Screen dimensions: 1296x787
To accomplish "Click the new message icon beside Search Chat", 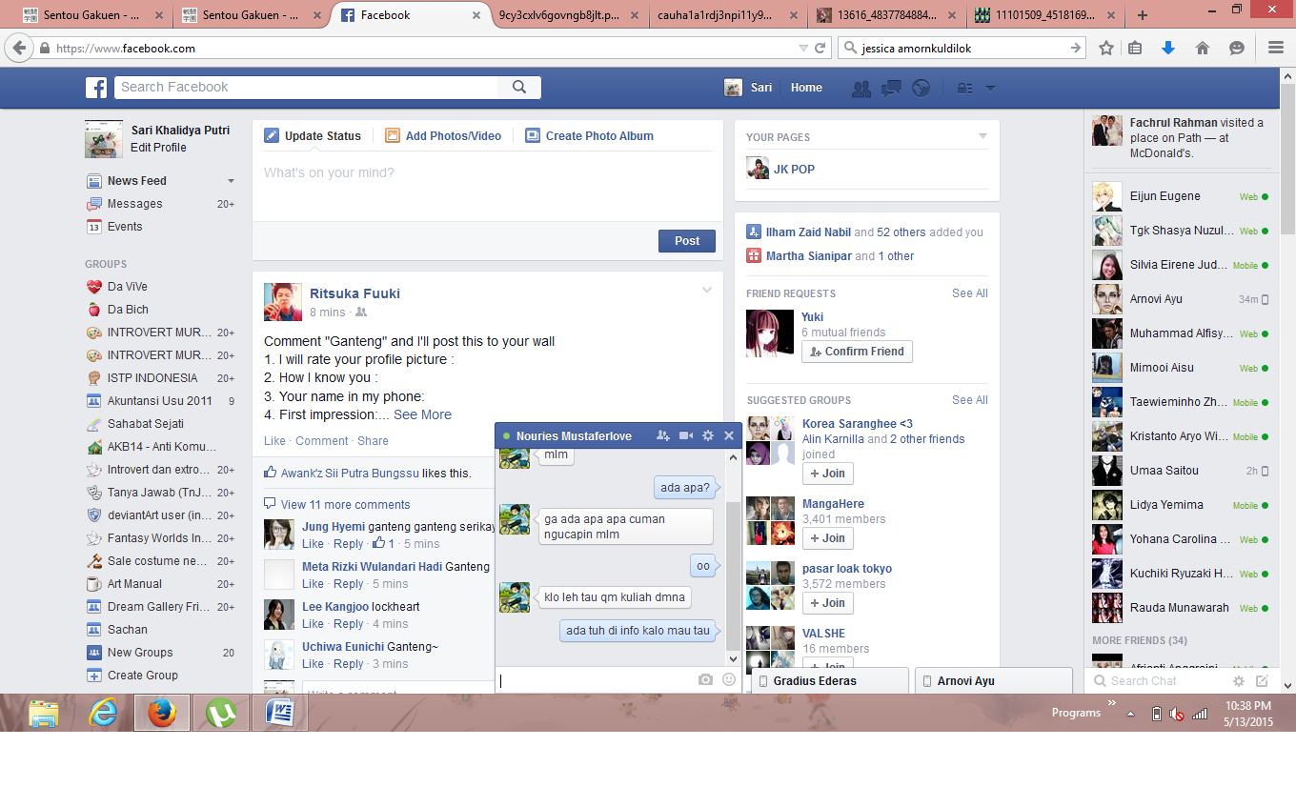I will click(x=1262, y=681).
